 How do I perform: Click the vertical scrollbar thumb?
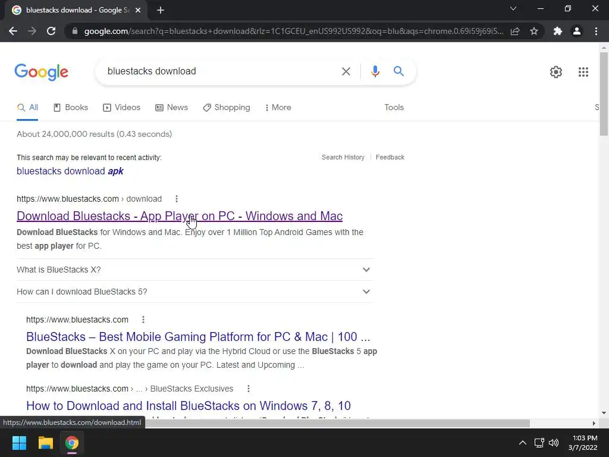604,94
